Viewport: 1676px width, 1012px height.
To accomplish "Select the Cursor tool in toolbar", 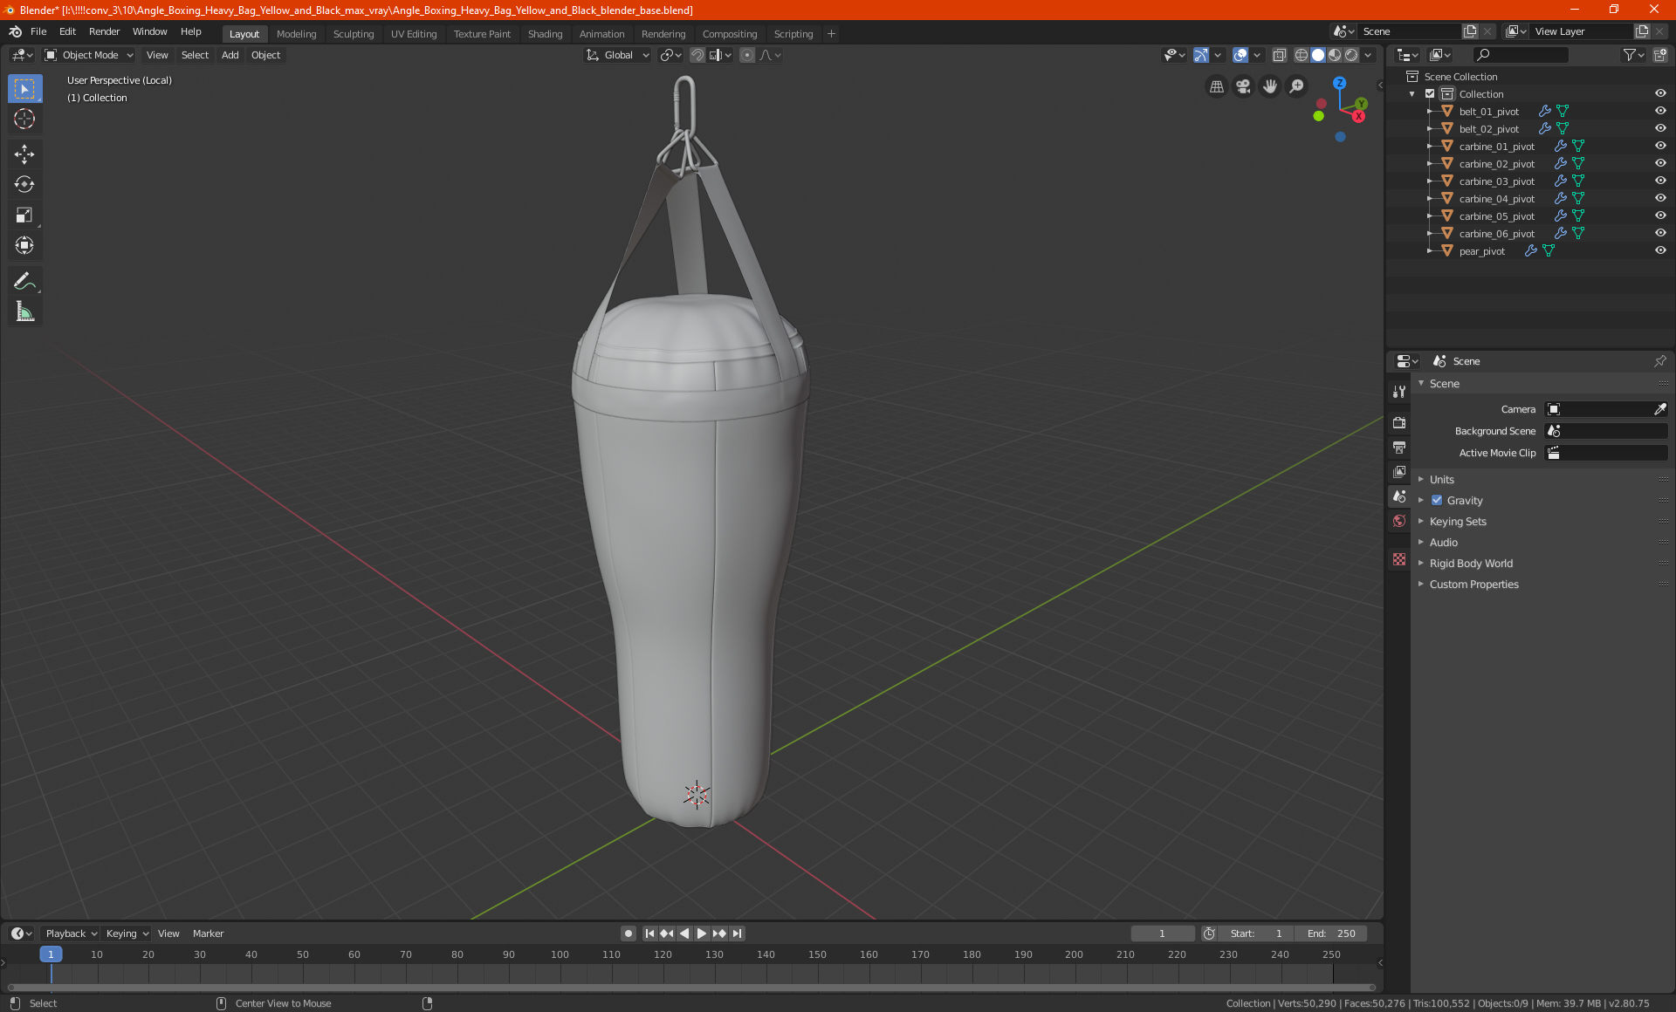I will 24,120.
